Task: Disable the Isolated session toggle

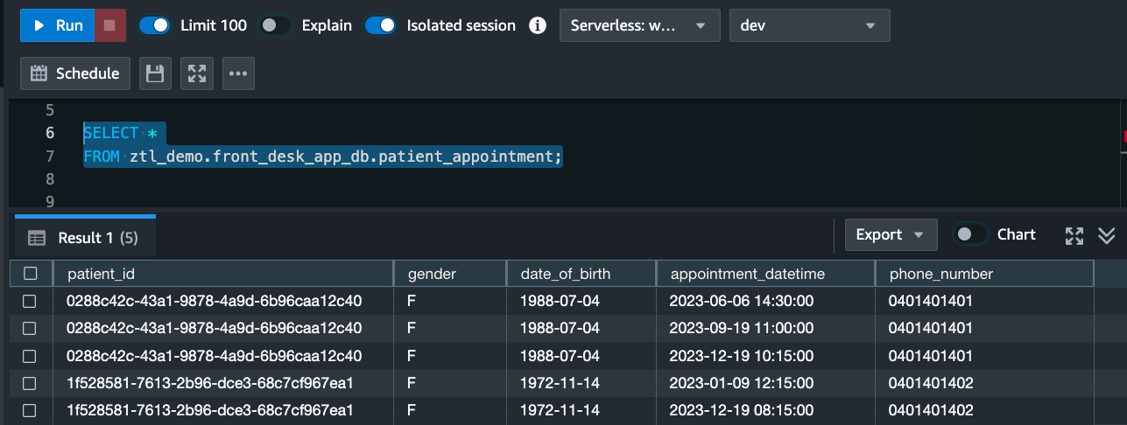Action: click(381, 25)
